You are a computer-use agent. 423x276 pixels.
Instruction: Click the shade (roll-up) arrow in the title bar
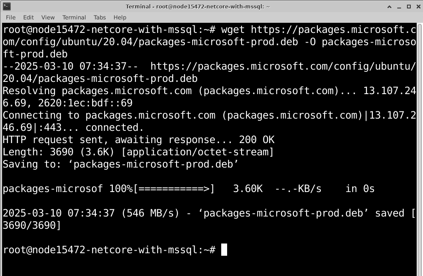click(x=389, y=6)
